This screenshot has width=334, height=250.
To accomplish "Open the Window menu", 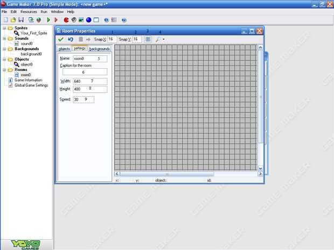I will pos(57,12).
